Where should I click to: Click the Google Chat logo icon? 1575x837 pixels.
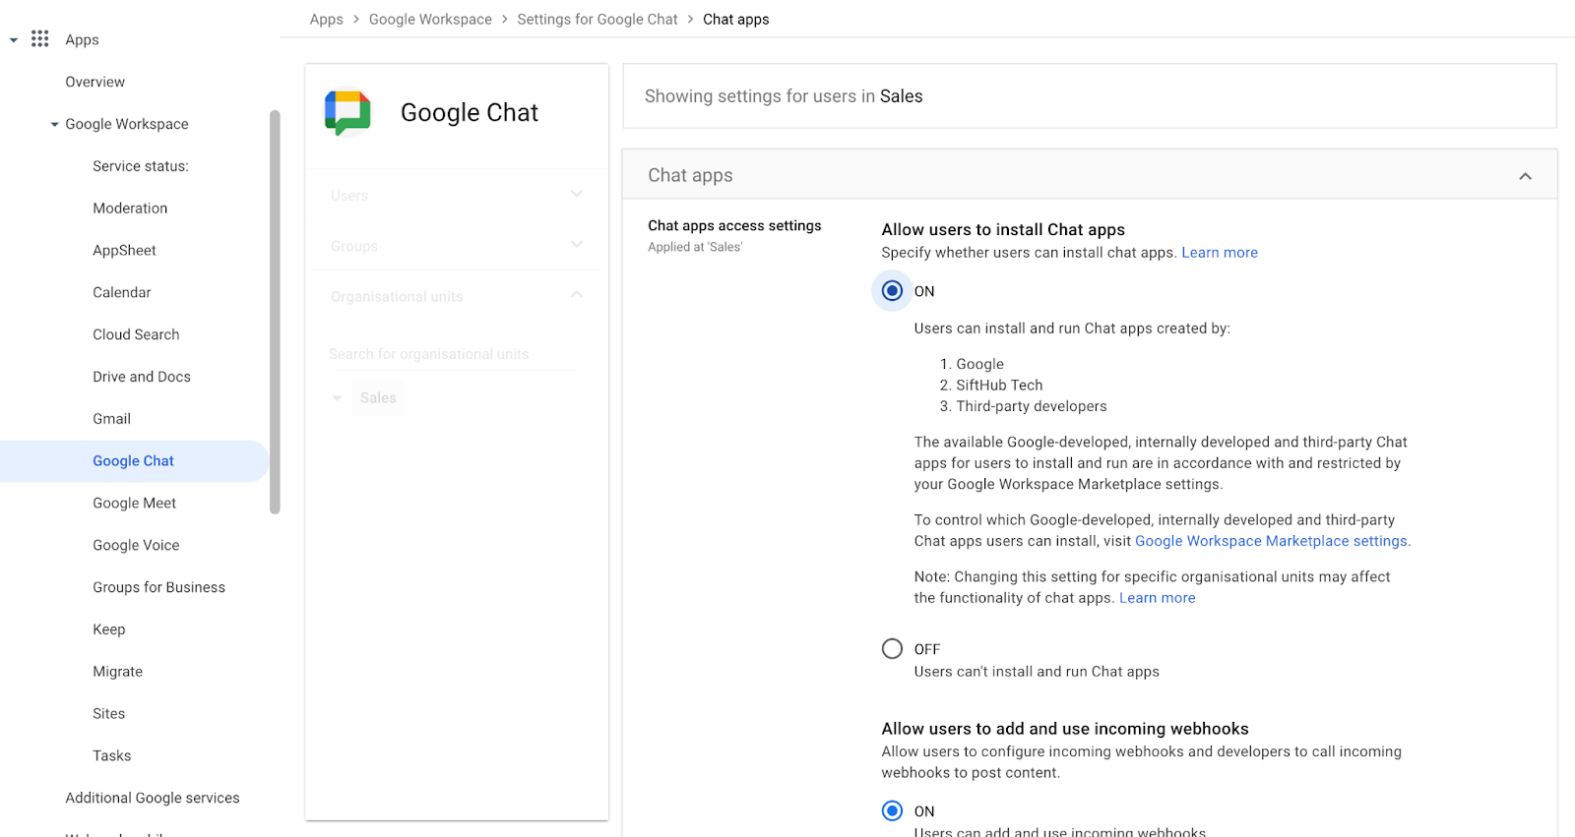(x=347, y=113)
